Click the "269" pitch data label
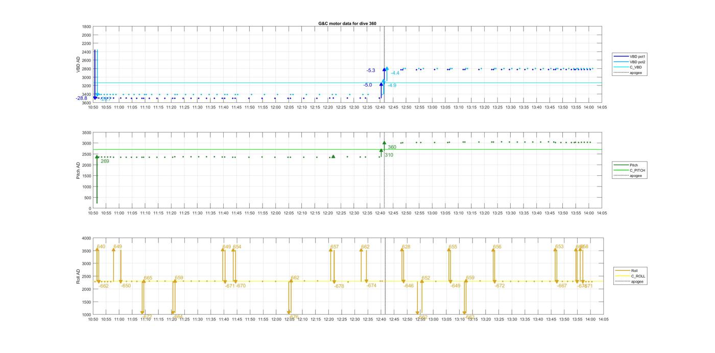This screenshot has height=353, width=715. [x=105, y=161]
